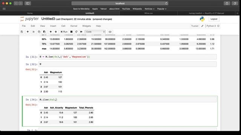Reload the page icon in address bar

(166, 3)
